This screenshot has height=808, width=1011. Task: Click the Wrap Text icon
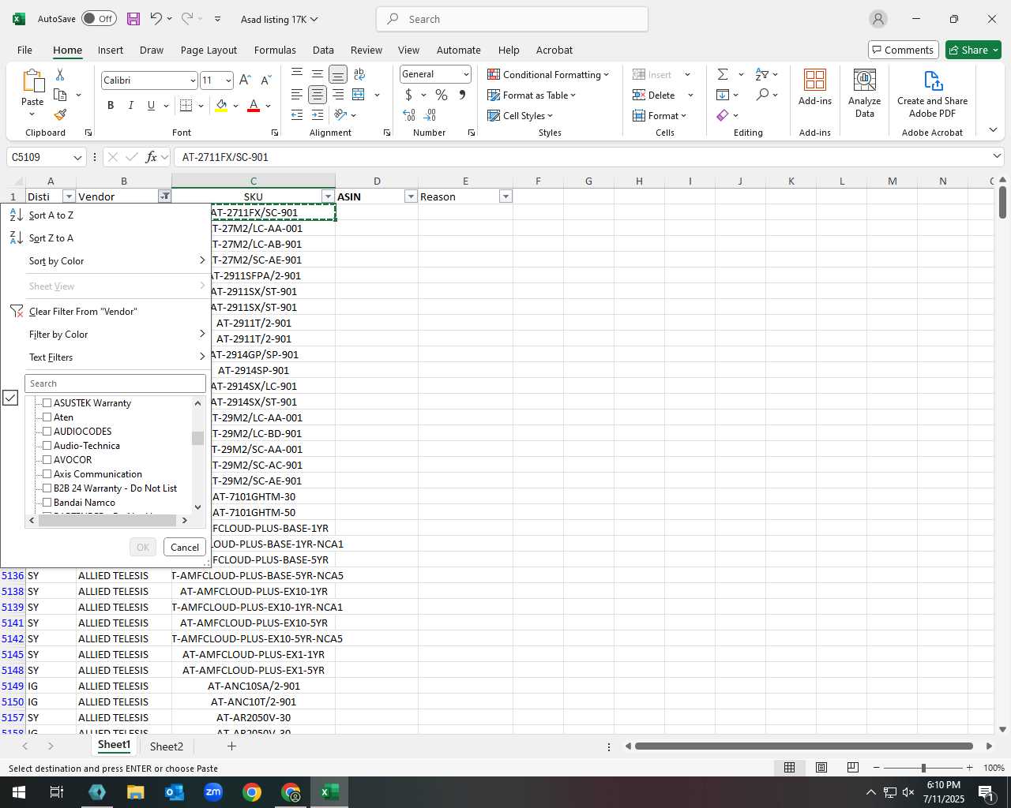tap(359, 74)
